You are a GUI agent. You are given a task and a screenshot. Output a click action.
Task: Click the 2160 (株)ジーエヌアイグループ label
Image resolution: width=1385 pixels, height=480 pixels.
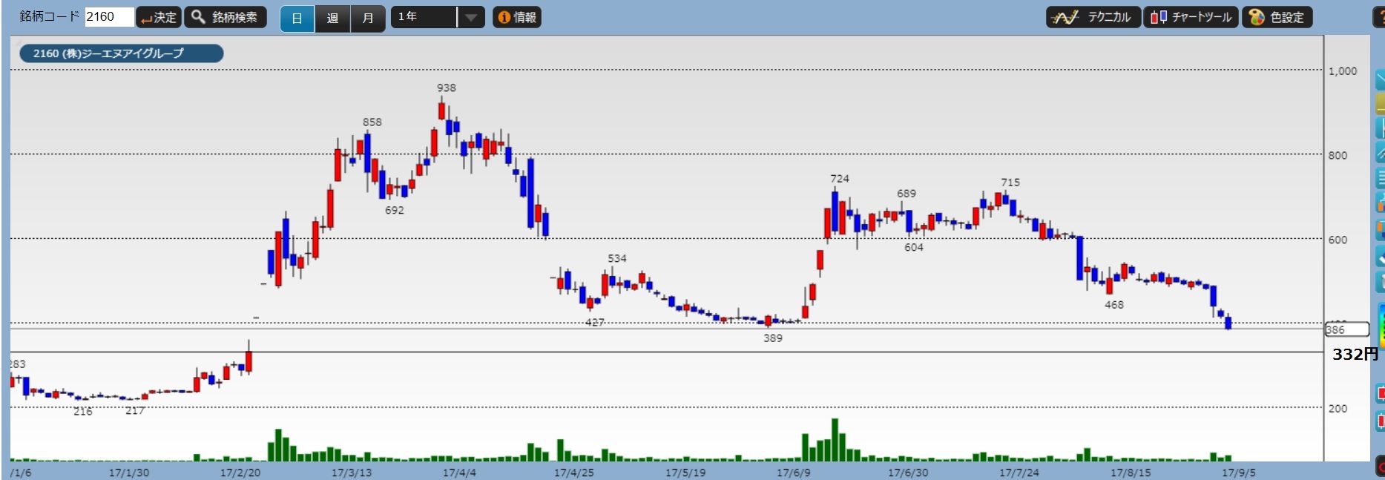click(x=121, y=53)
